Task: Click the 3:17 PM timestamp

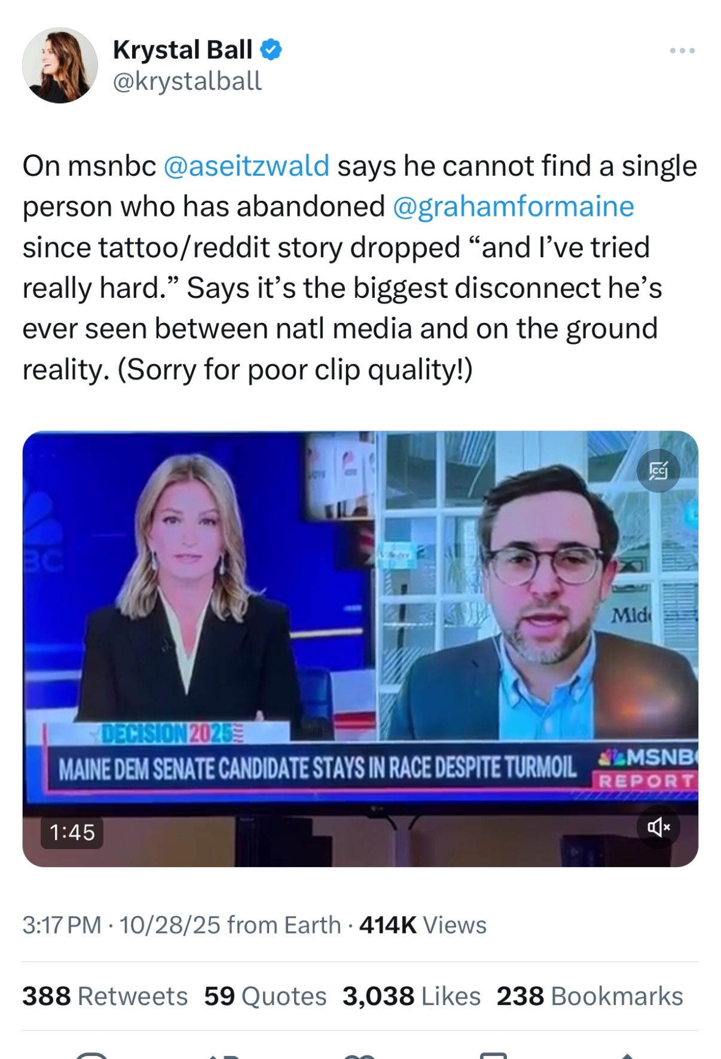Action: click(62, 925)
